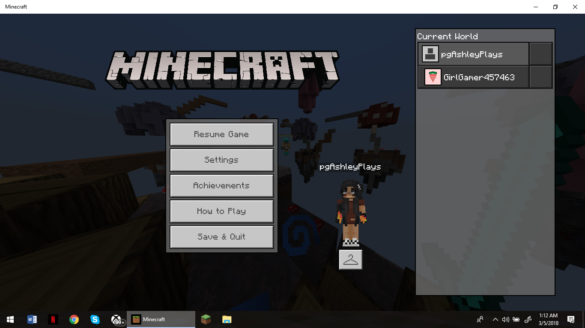Open How to Play guide
Viewport: 585px width, 328px height.
coord(222,211)
